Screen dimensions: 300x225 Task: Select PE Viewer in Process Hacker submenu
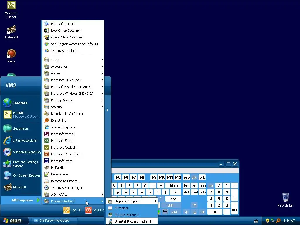pyautogui.click(x=132, y=208)
